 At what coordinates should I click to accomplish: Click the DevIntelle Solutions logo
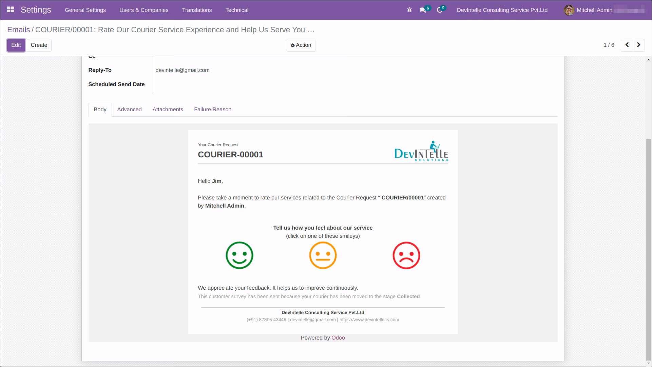tap(421, 151)
